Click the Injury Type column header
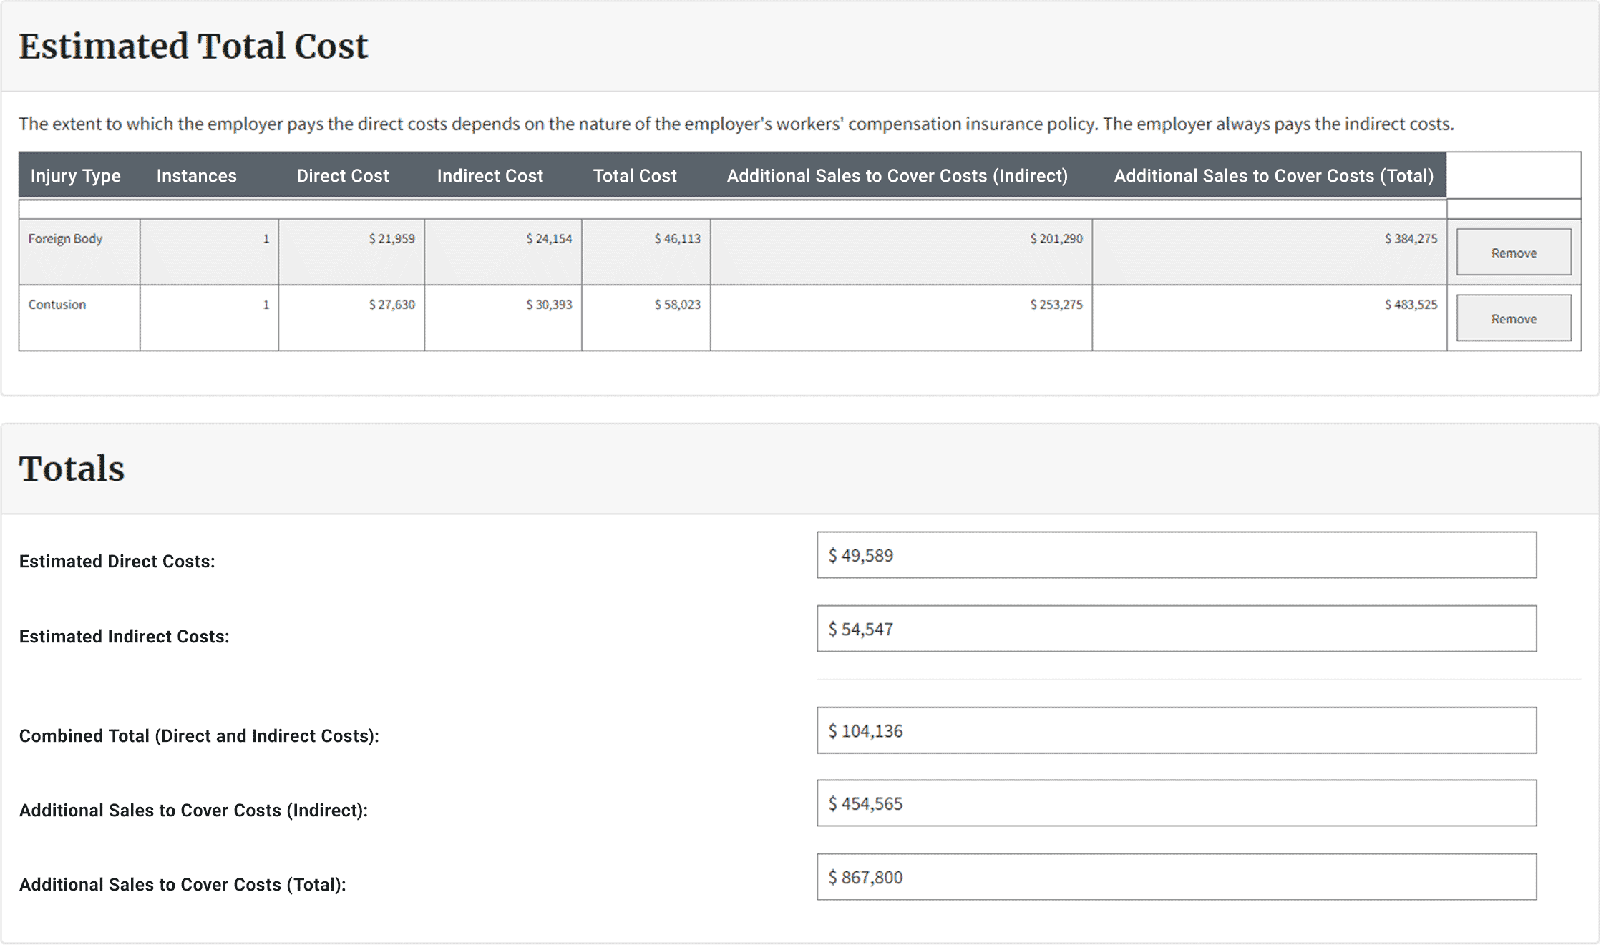The width and height of the screenshot is (1601, 945). pos(75,175)
